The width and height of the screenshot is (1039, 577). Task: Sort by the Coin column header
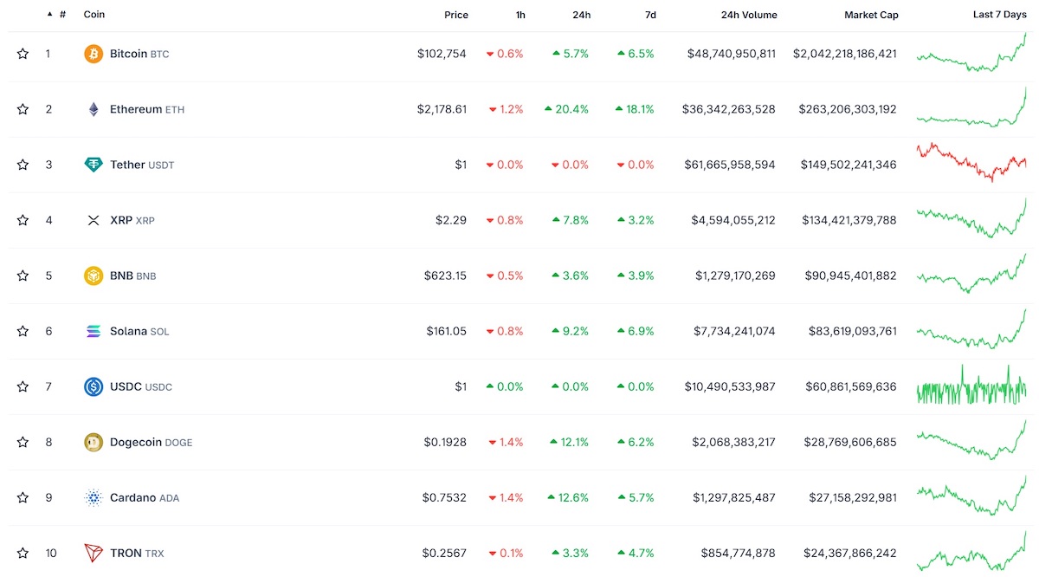(94, 15)
